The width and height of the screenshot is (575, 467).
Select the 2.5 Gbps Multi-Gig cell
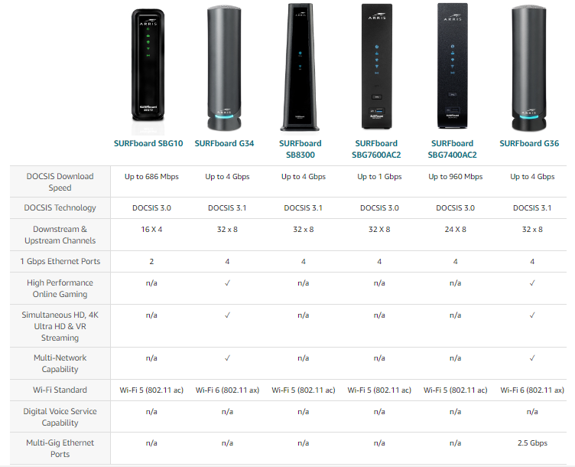532,443
